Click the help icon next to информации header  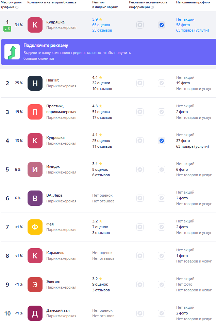point(152,7)
